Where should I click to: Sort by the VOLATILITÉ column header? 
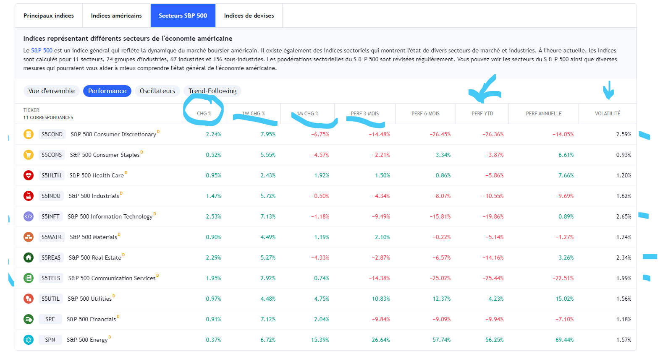[x=607, y=114]
